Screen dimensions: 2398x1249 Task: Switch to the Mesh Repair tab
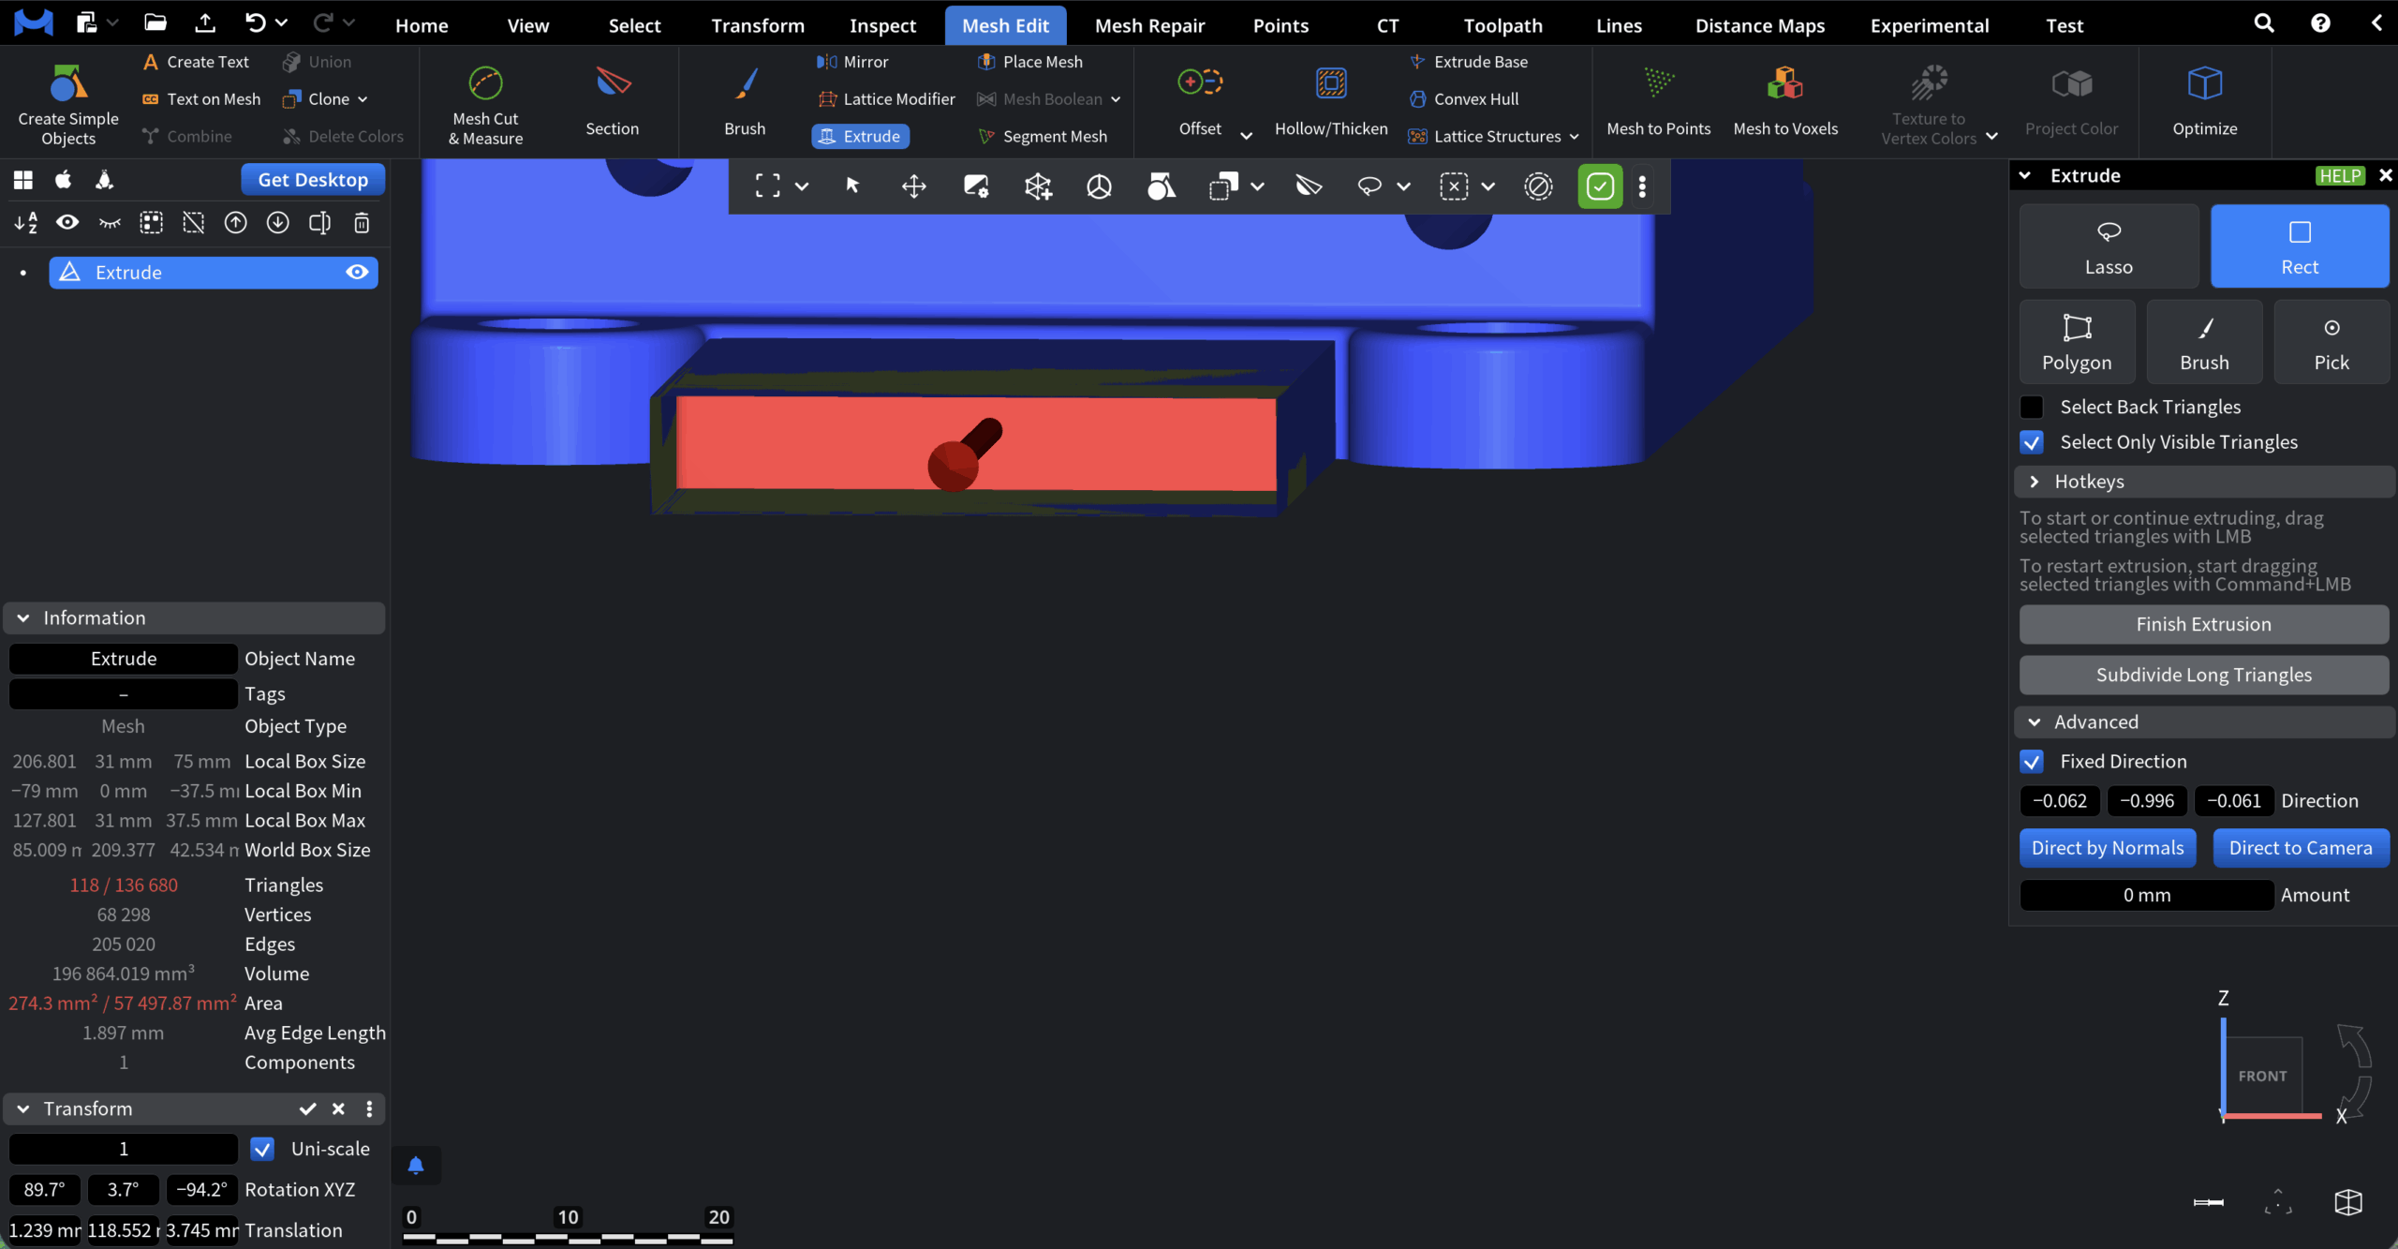(1149, 24)
